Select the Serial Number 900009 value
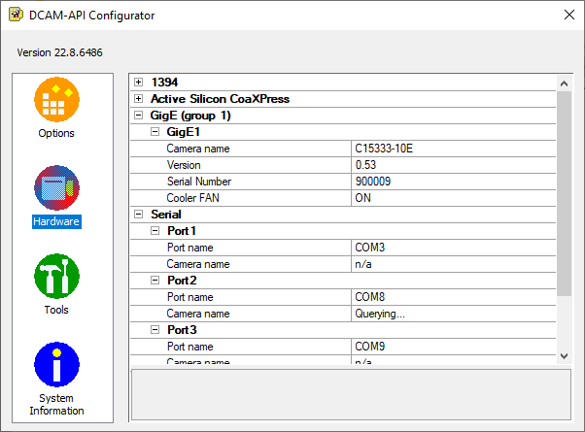 453,182
